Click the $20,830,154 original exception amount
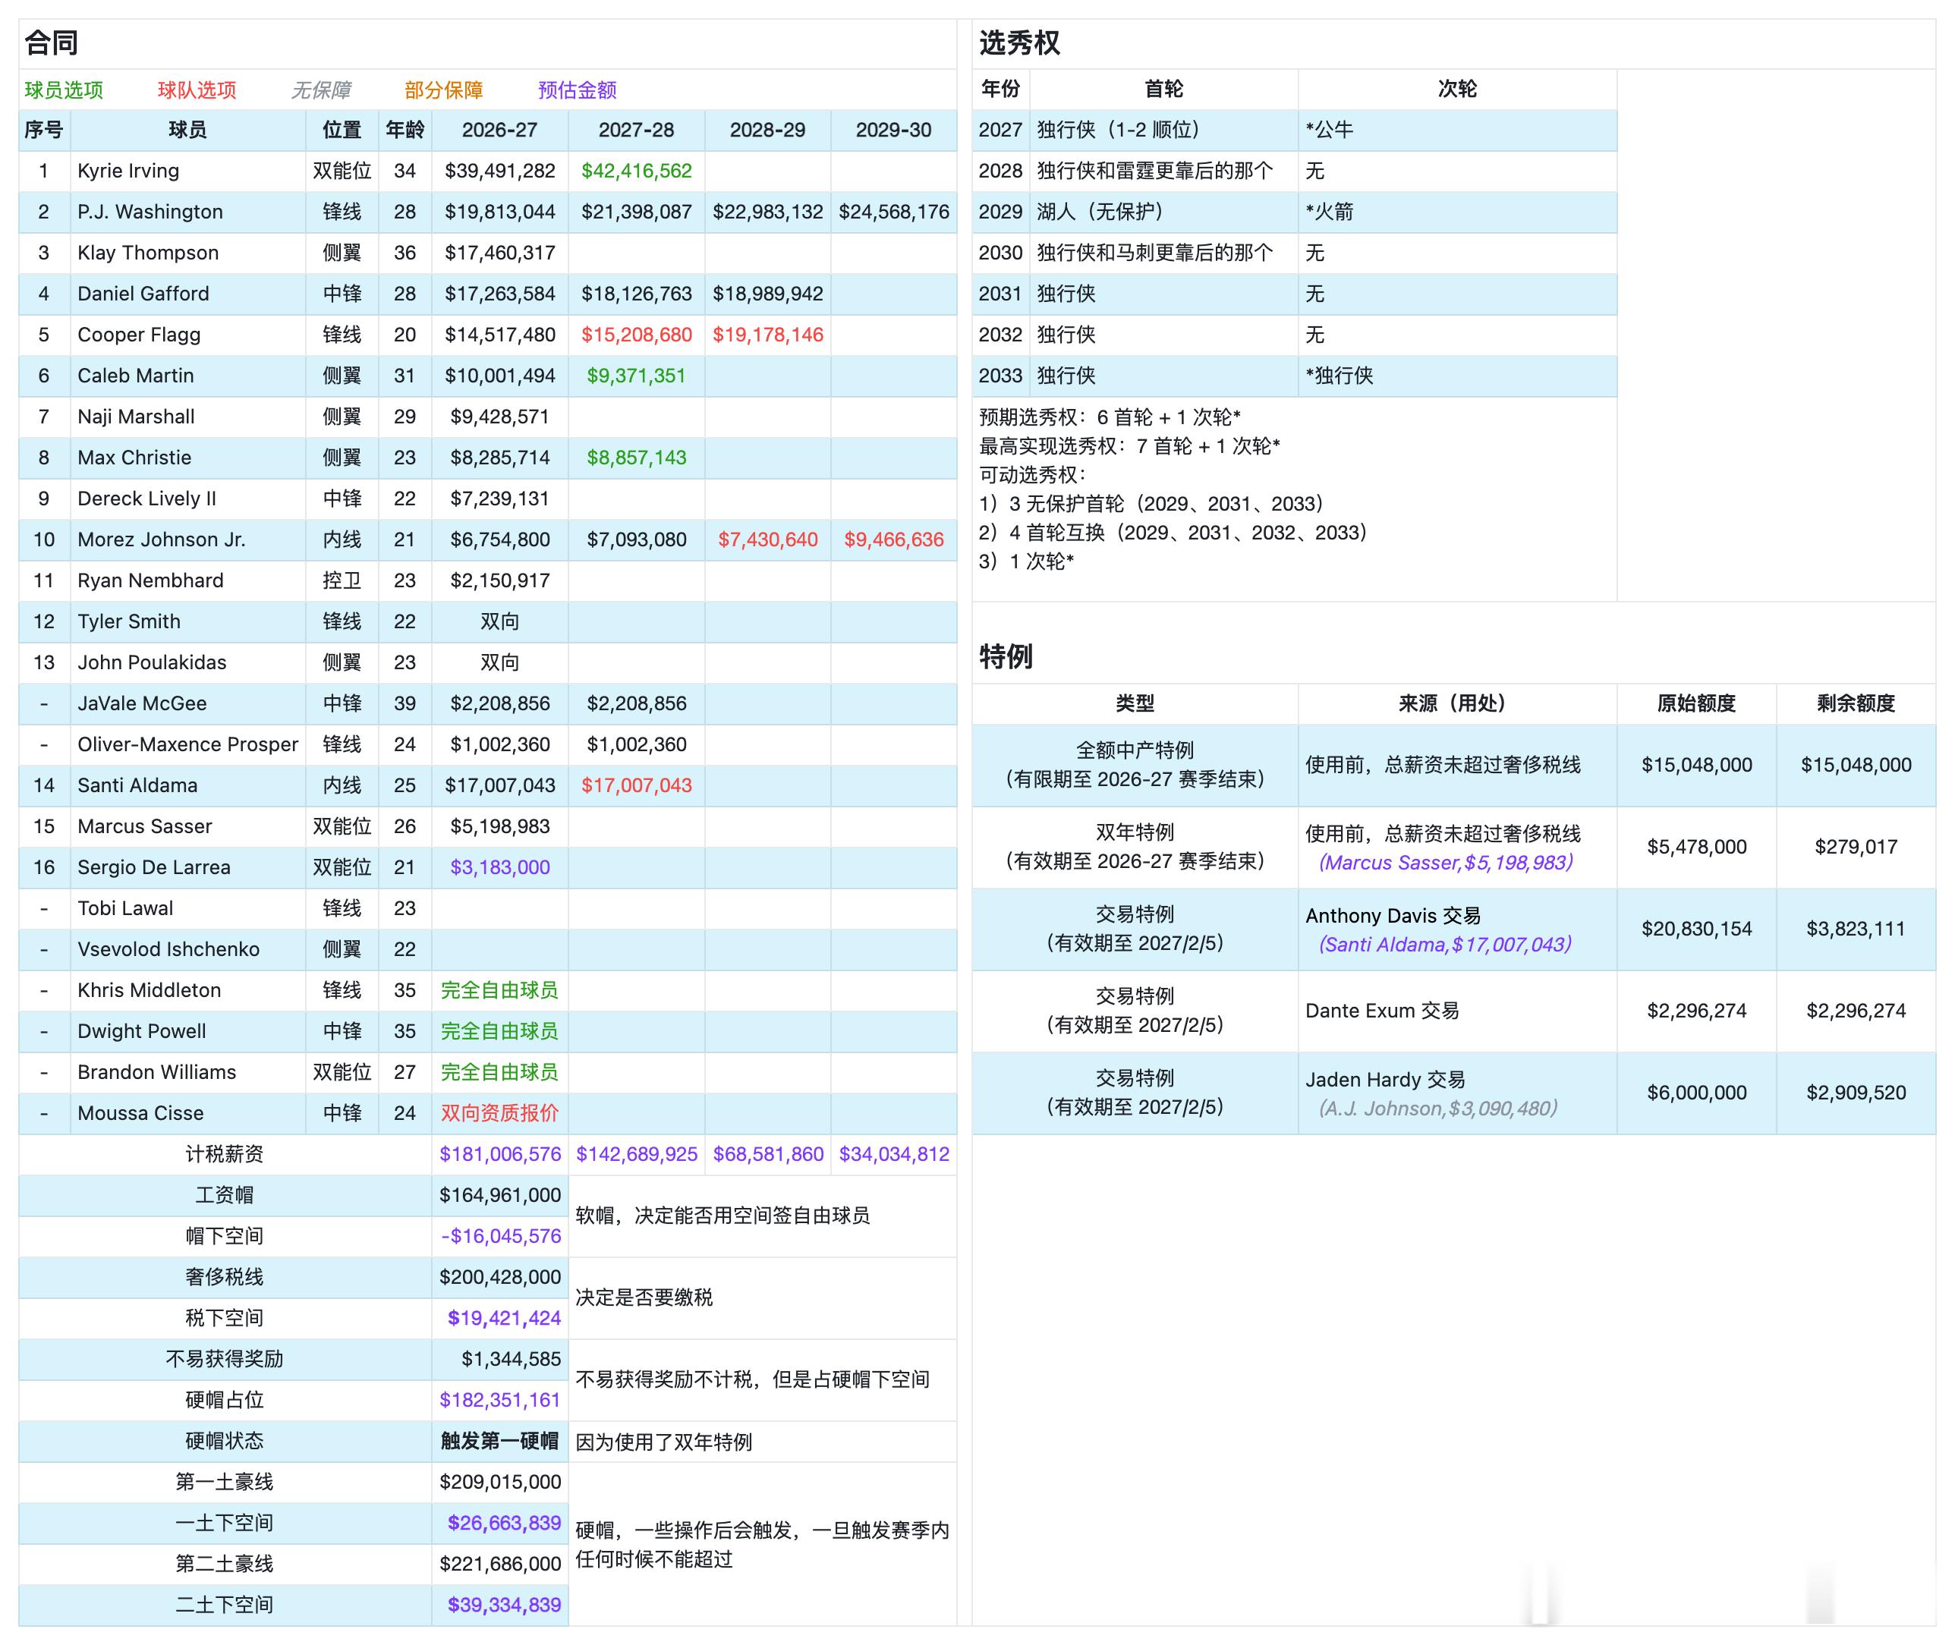The width and height of the screenshot is (1955, 1645). pos(1697,929)
